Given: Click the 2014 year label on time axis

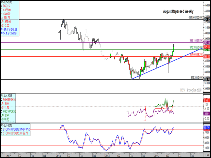Looking at the screenshot, I should tap(107, 155).
